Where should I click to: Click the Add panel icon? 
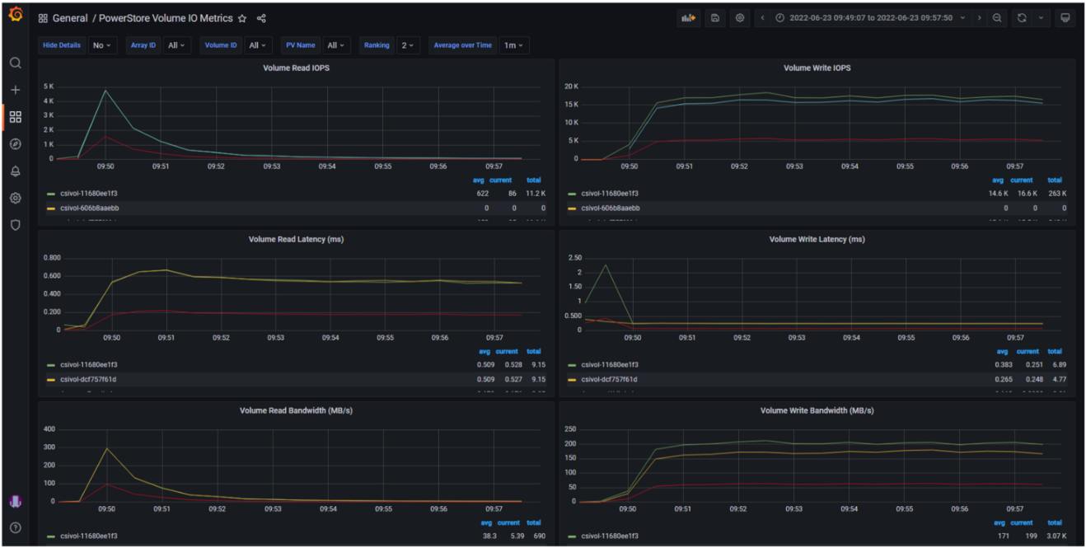click(x=688, y=18)
